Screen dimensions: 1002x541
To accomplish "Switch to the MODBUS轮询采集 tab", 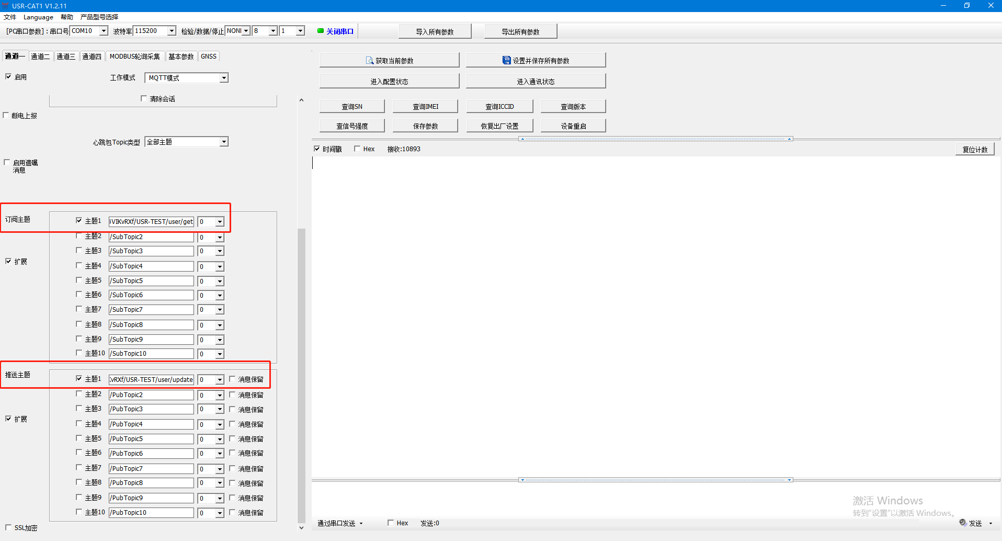I will tap(134, 57).
